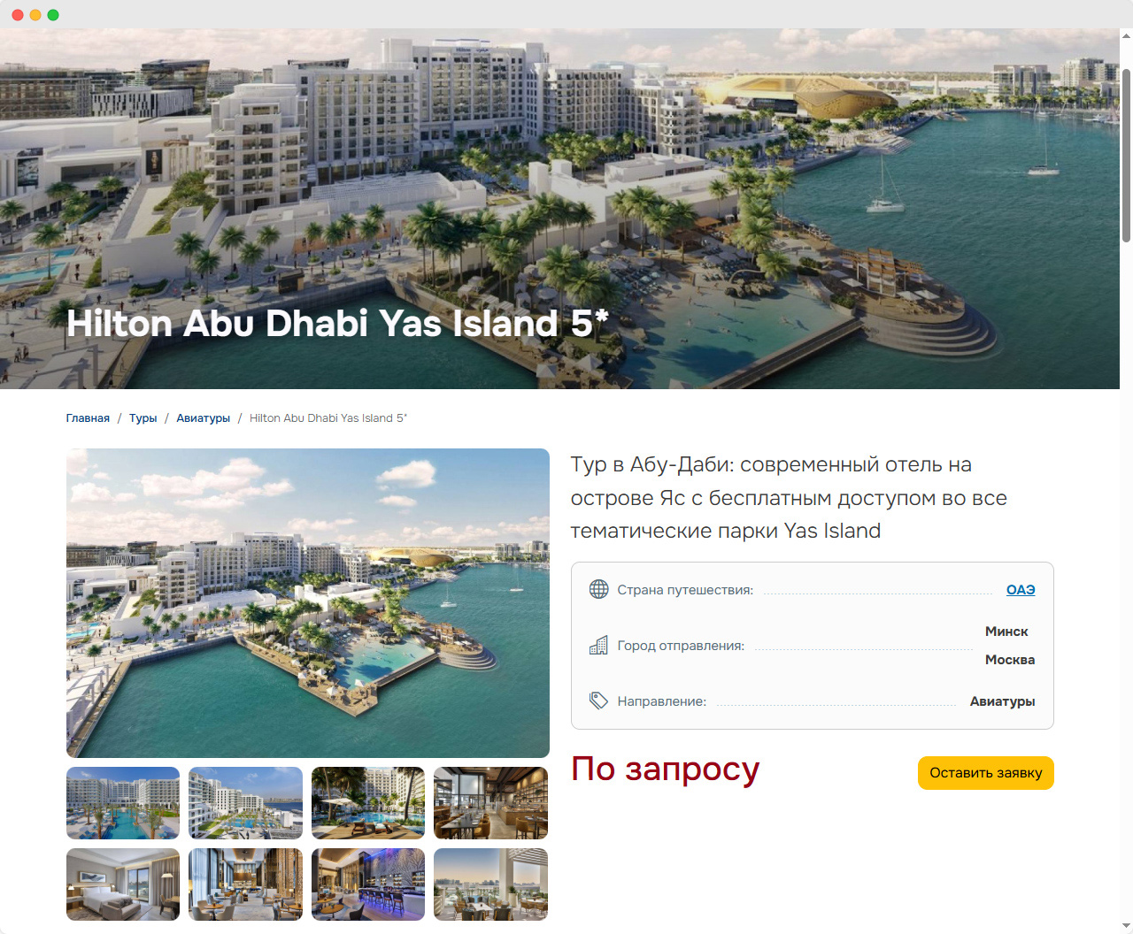Select the lobby lounge thumbnail

point(246,884)
